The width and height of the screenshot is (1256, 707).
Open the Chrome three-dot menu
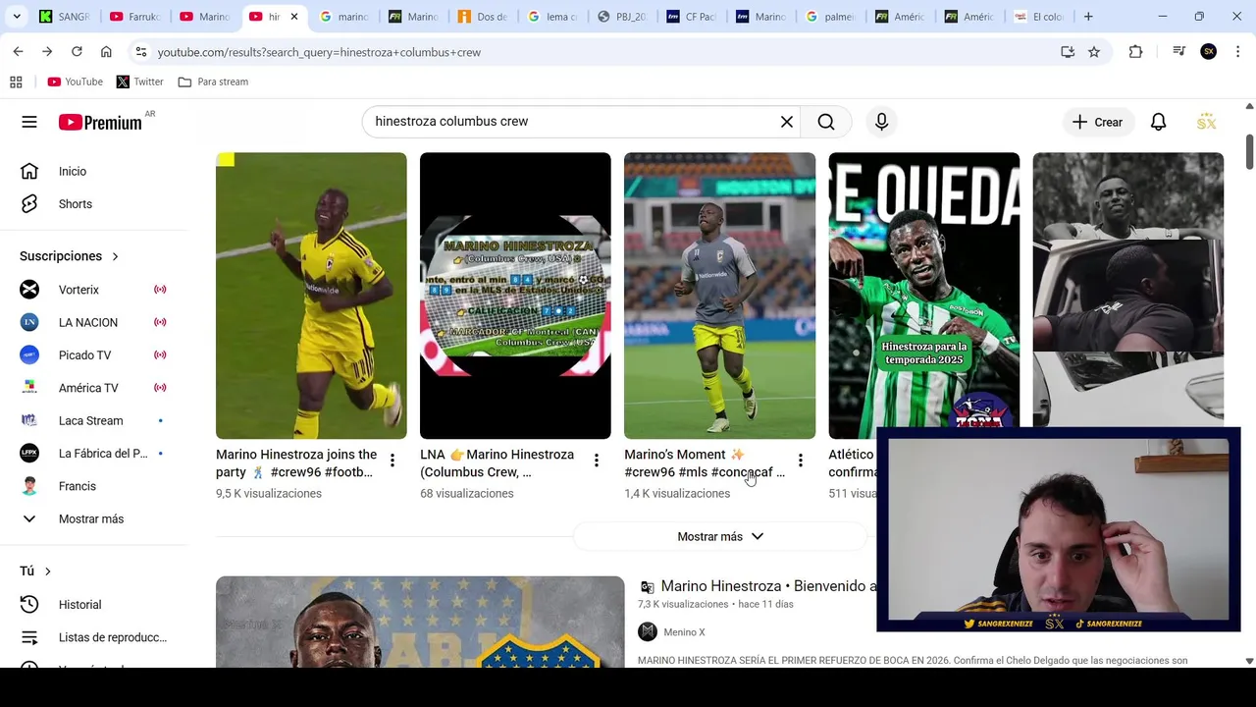[1238, 52]
